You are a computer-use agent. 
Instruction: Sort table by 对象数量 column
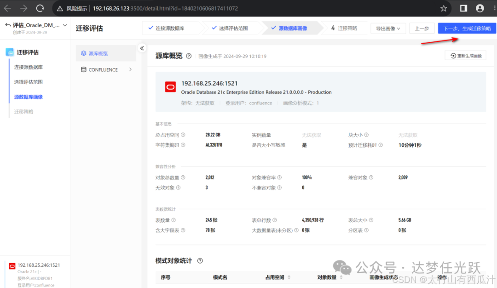point(341,277)
